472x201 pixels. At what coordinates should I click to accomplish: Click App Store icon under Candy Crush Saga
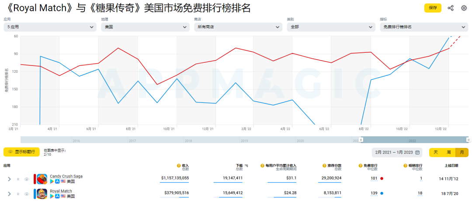(58, 181)
